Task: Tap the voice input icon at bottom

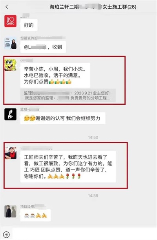Action: click(6, 234)
